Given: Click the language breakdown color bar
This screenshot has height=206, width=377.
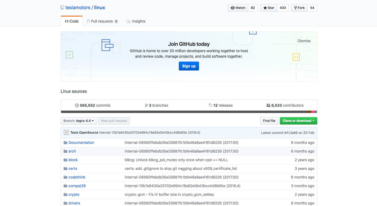Looking at the screenshot, I should point(189,112).
